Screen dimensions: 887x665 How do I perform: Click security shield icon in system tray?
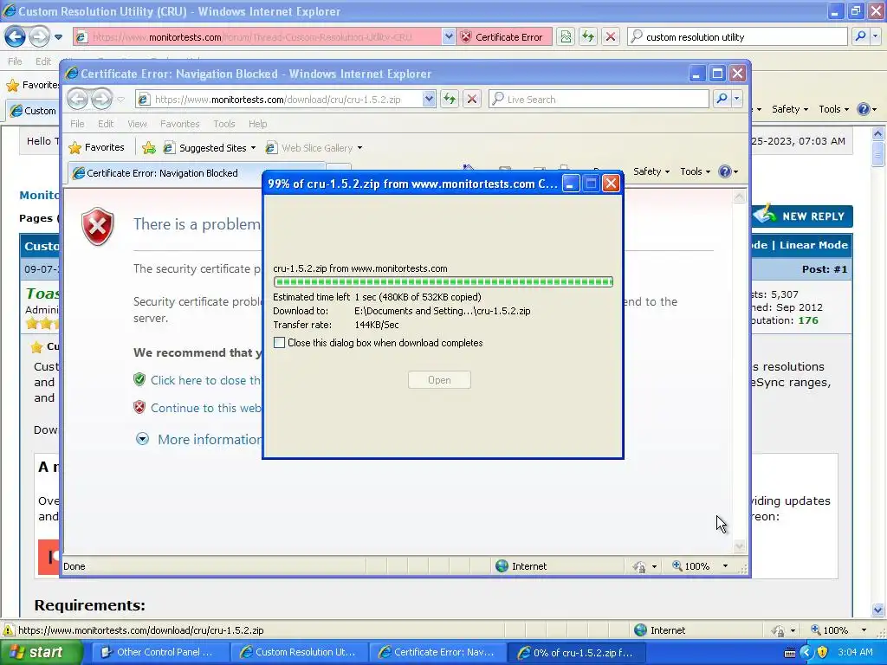point(823,653)
